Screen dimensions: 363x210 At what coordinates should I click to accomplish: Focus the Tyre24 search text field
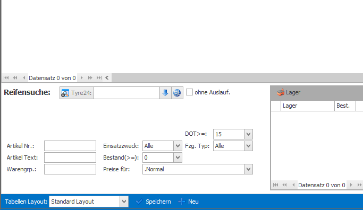tap(126, 93)
